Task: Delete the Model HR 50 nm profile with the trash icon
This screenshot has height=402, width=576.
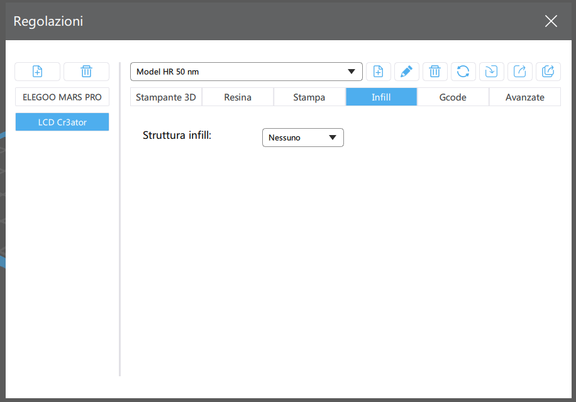Action: point(435,72)
